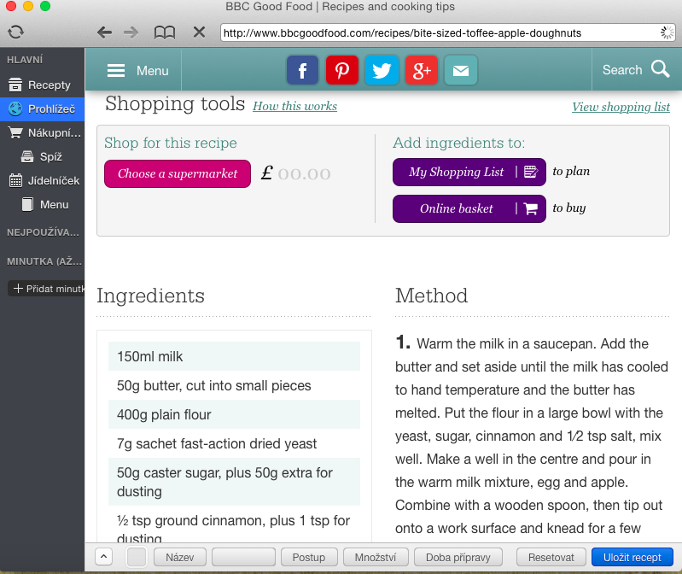Share recipe on Twitter
The width and height of the screenshot is (682, 574).
[381, 70]
